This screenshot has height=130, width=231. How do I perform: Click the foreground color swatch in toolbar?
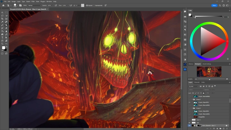coord(4,48)
